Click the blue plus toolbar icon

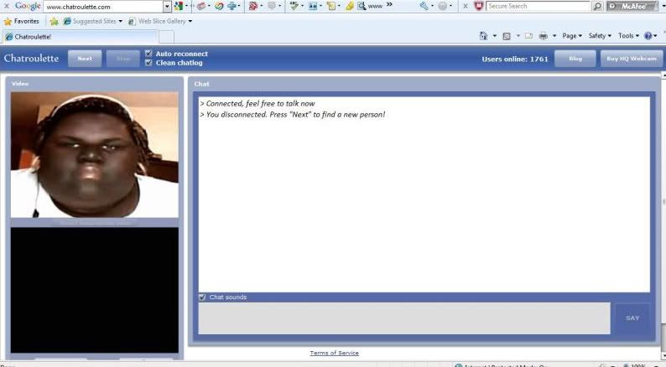pyautogui.click(x=232, y=6)
